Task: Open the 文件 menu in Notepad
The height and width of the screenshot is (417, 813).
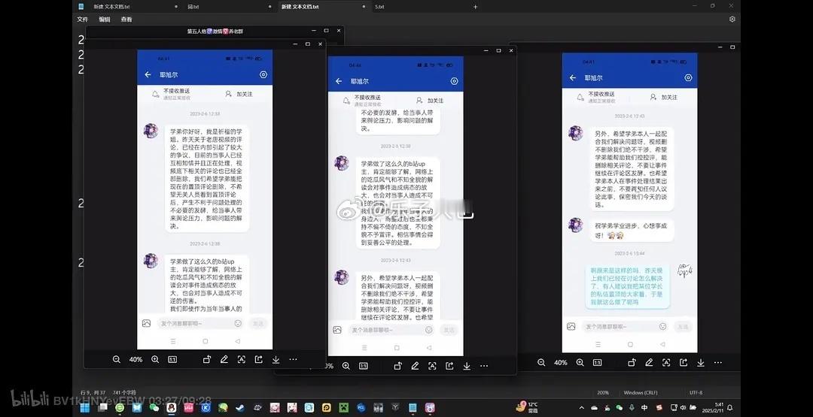Action: tap(83, 19)
